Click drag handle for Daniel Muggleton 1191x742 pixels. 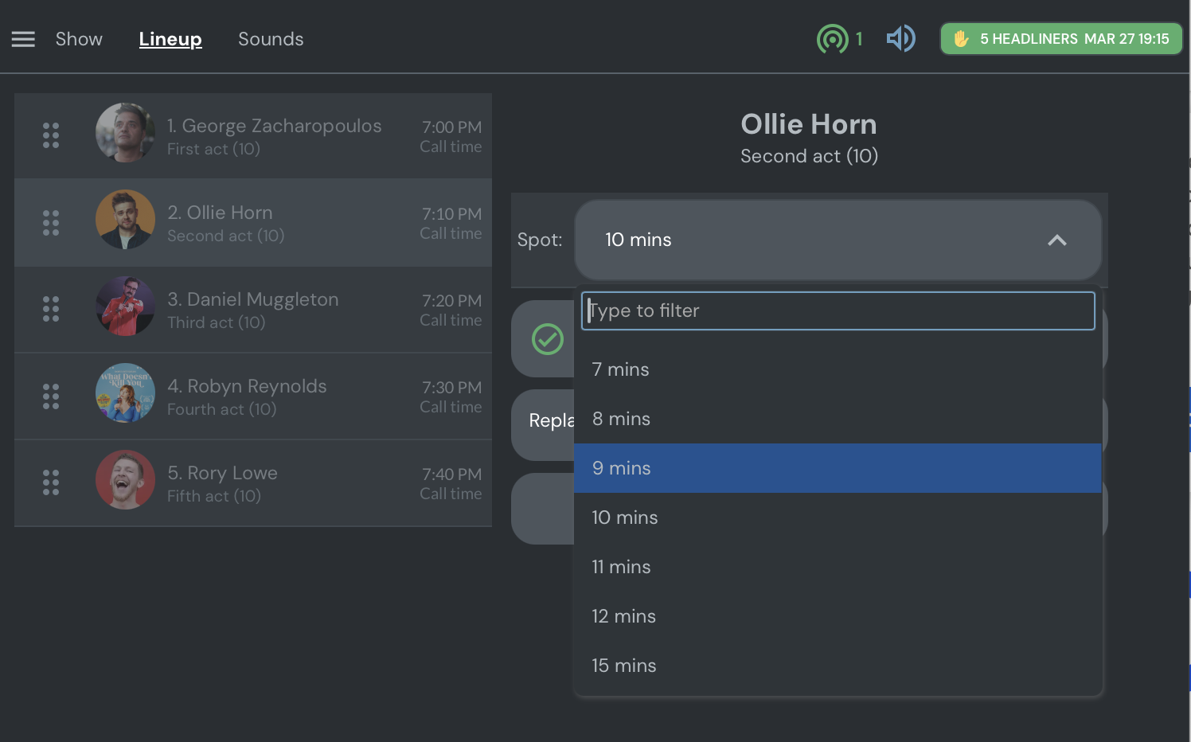coord(51,309)
